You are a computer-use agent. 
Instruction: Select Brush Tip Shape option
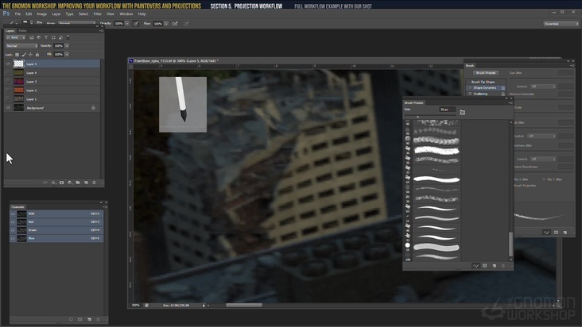click(x=483, y=82)
